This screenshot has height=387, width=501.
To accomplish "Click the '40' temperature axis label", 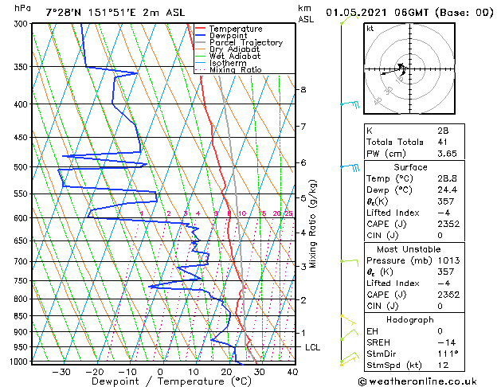I will (x=292, y=372).
